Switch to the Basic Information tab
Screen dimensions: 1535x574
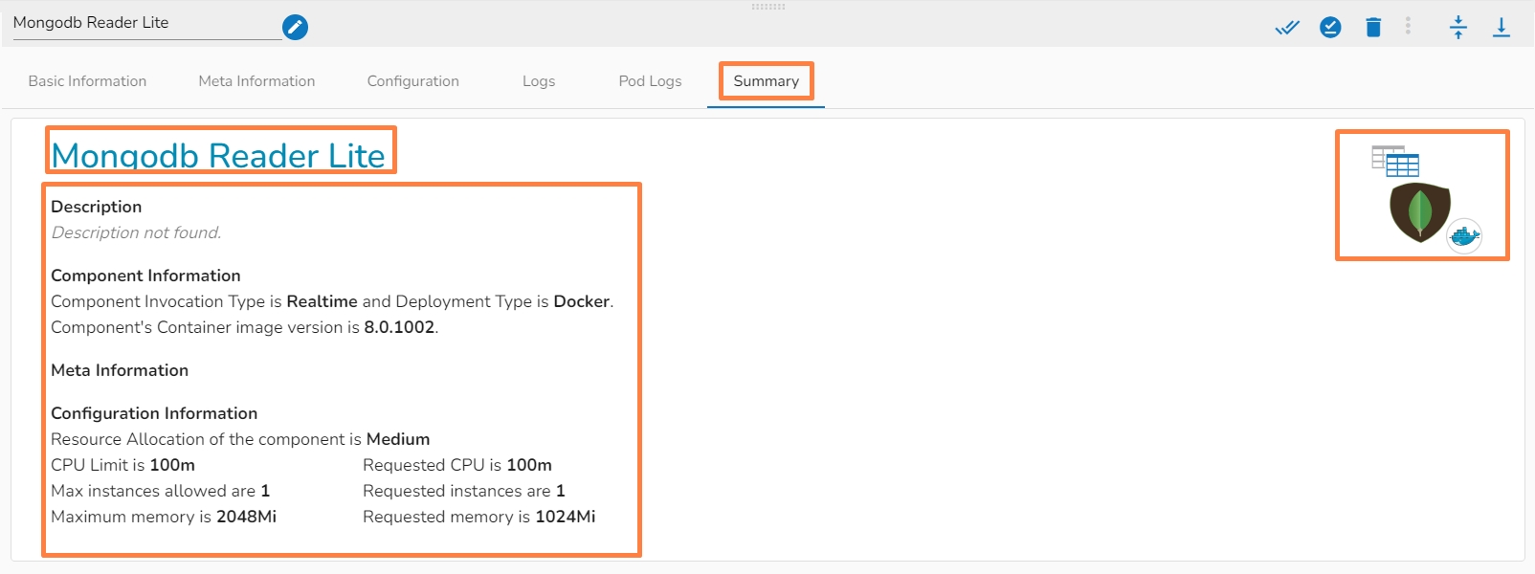pyautogui.click(x=87, y=81)
